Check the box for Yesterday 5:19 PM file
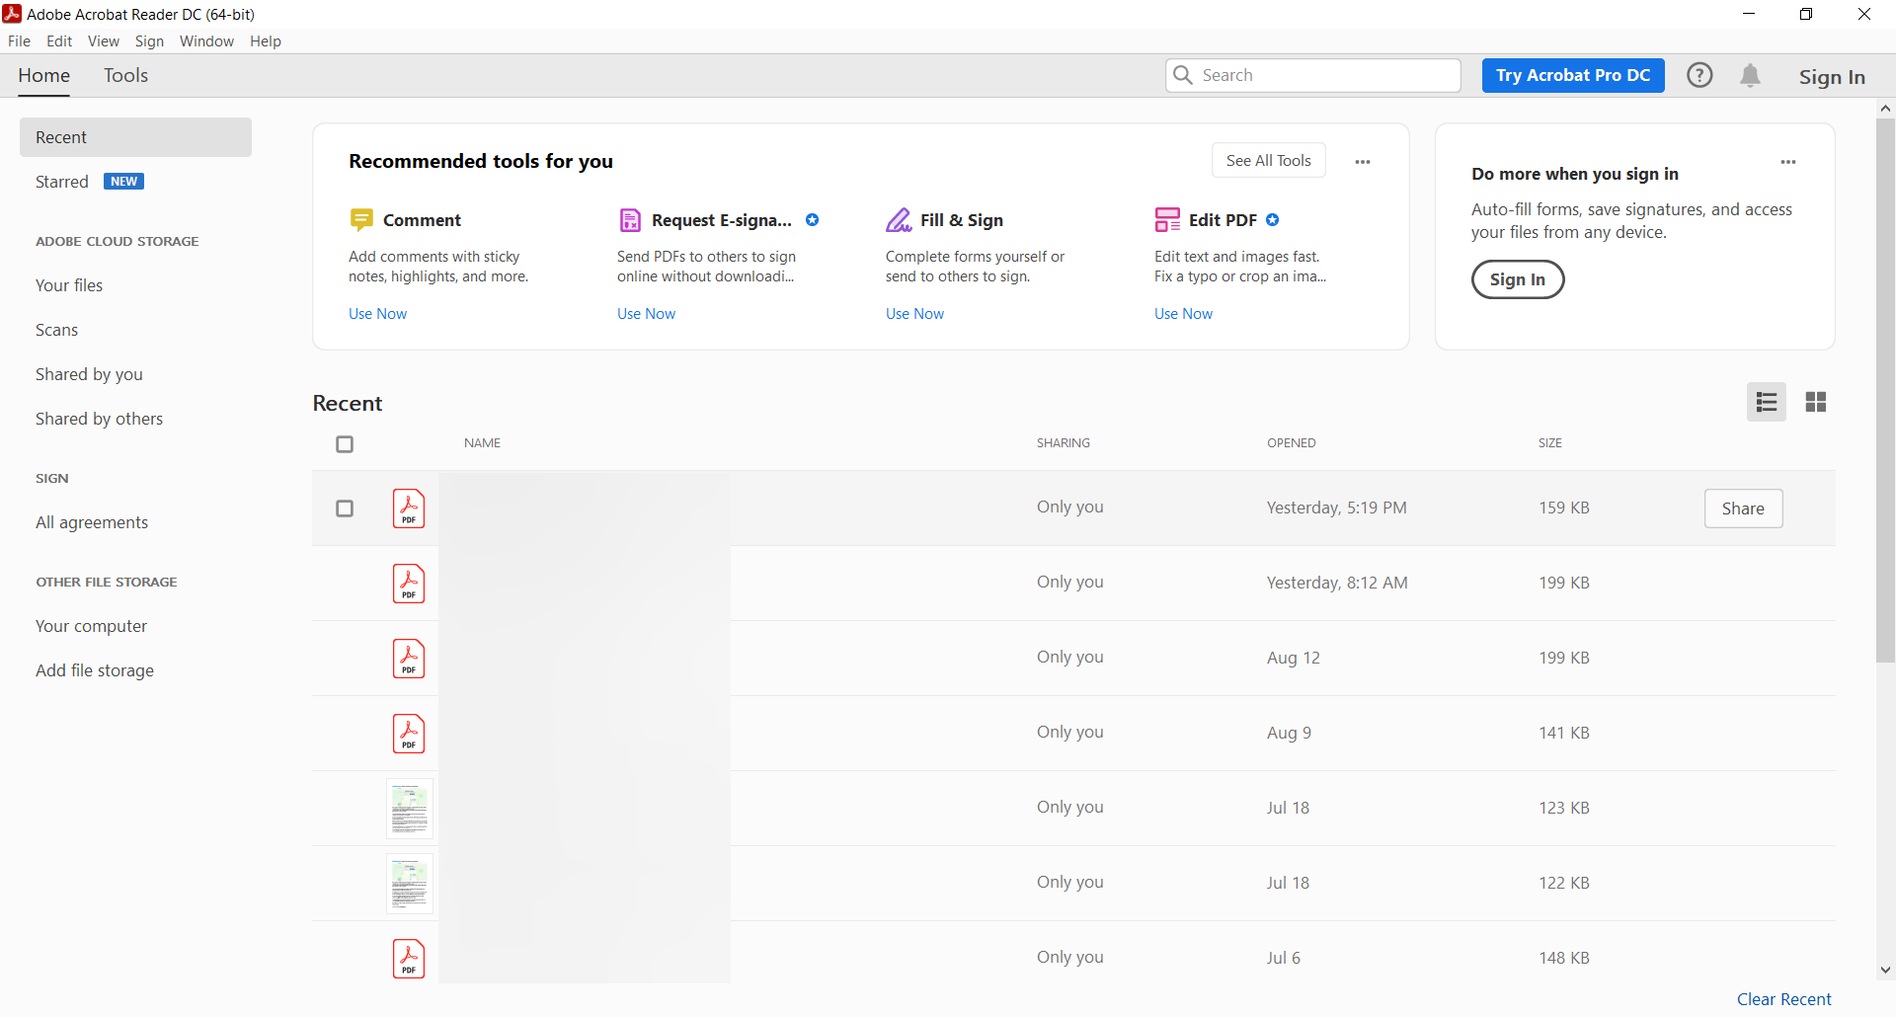Viewport: 1896px width, 1017px height. pyautogui.click(x=345, y=508)
